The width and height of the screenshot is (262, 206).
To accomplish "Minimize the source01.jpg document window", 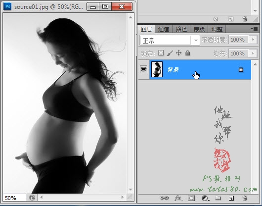I will point(93,7).
